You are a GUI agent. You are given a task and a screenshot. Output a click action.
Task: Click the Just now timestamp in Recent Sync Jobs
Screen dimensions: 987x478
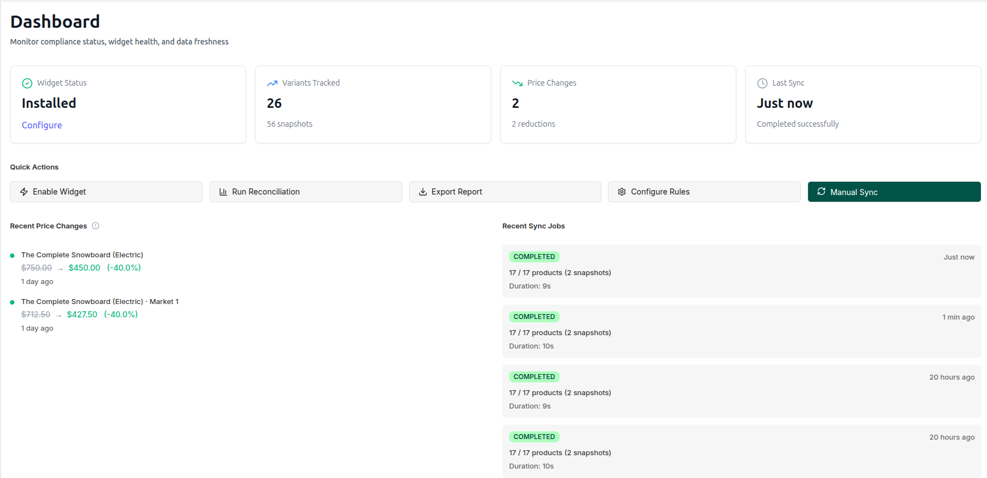(x=959, y=257)
